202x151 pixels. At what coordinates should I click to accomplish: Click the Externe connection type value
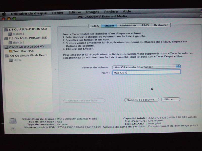pos(62,124)
